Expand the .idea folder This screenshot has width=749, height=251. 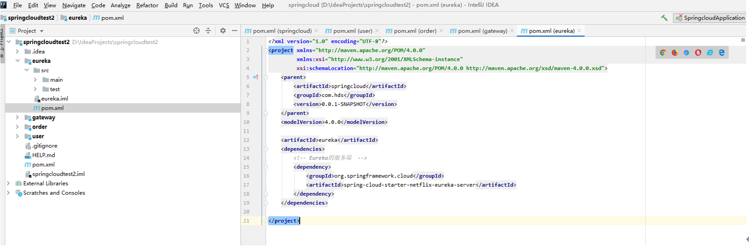tap(17, 51)
